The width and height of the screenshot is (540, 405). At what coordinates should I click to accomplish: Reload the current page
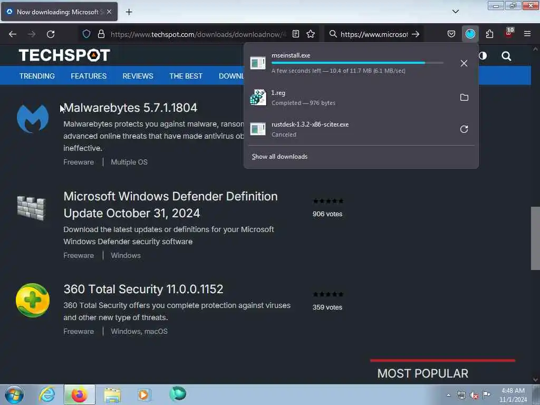pyautogui.click(x=51, y=34)
